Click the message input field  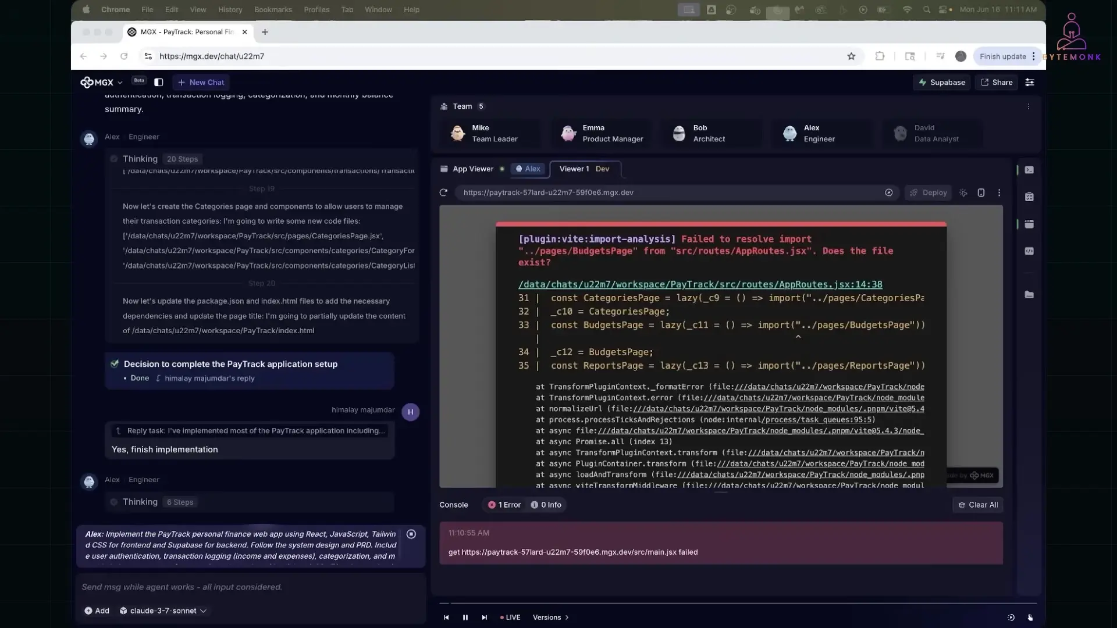[x=250, y=587]
